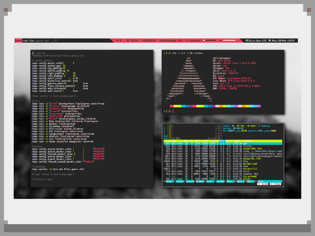This screenshot has width=315, height=236.
Task: Click the volume level slider in panel
Action: (x=229, y=40)
